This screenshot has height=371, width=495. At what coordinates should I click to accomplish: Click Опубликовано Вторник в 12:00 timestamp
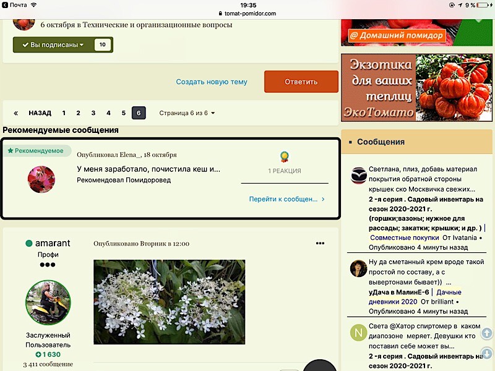pos(142,244)
